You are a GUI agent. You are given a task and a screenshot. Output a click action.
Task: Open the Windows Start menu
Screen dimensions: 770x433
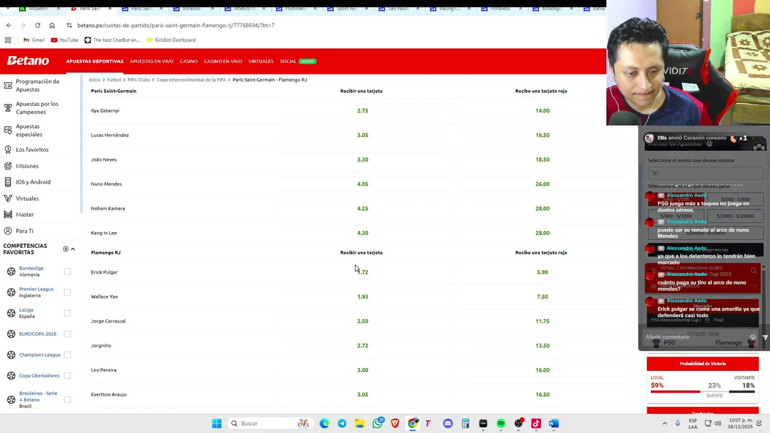point(217,423)
